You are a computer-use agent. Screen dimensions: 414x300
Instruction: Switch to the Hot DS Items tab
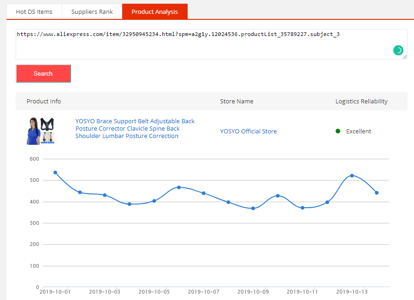(x=34, y=12)
